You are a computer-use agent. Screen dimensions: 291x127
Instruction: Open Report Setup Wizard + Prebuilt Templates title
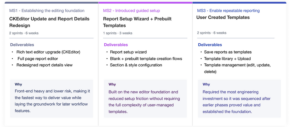tap(137, 22)
